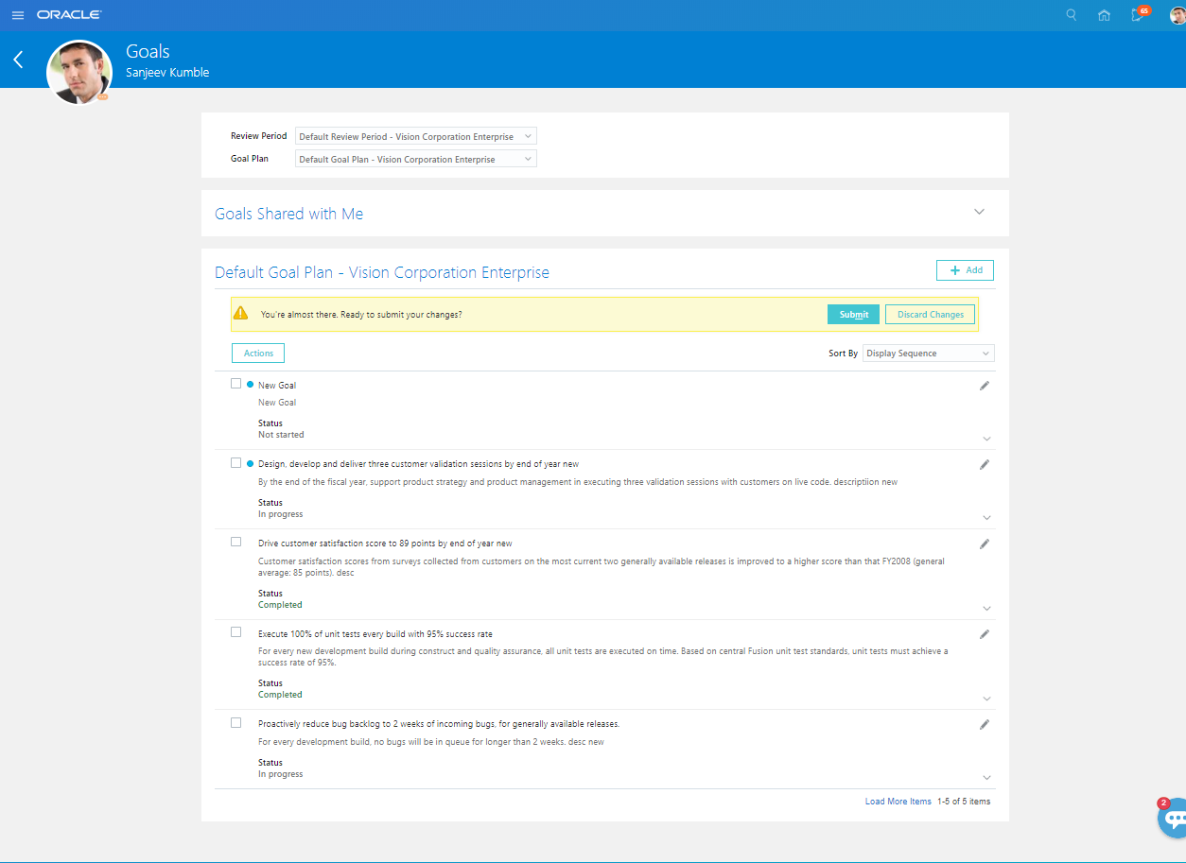This screenshot has width=1186, height=863.
Task: Edit the unit tests goal via pencil icon
Action: click(x=984, y=634)
